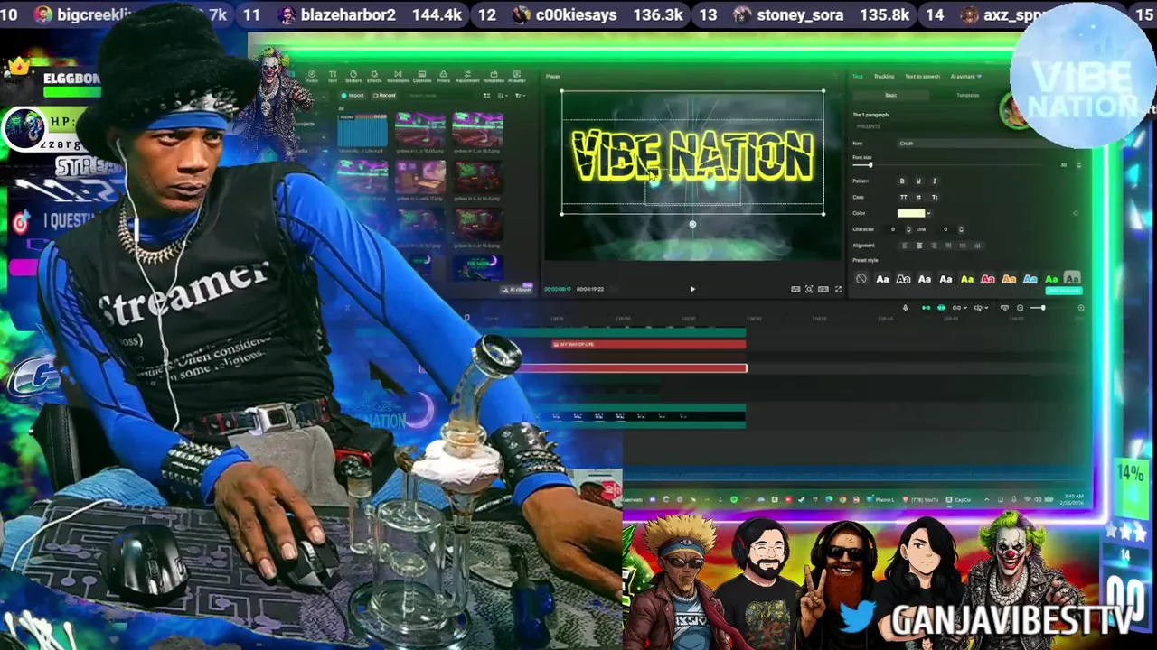Open the Effects library

click(x=374, y=78)
